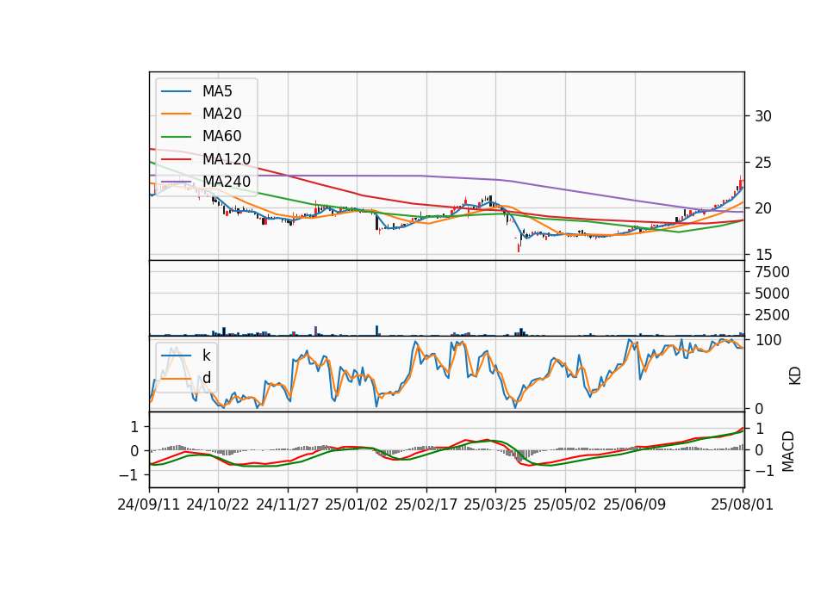Click the volume axis value 2500
This screenshot has height=594, width=827.
(x=772, y=315)
